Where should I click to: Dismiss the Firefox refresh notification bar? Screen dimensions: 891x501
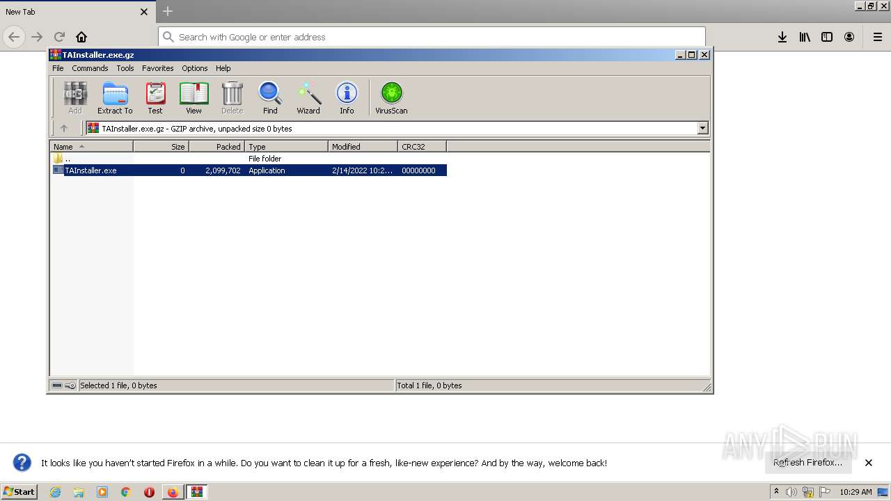point(869,463)
